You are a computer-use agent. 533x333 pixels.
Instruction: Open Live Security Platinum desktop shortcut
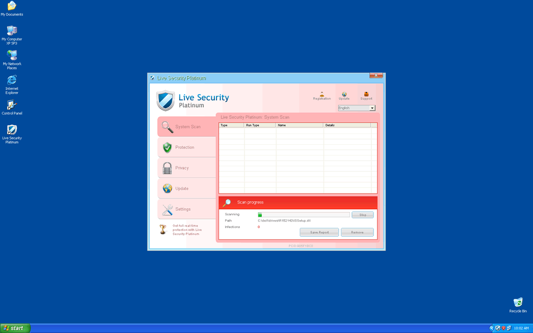[12, 131]
